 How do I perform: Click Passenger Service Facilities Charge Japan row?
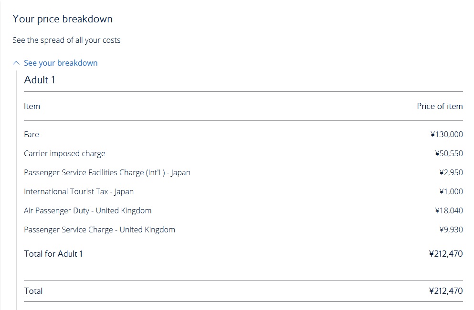point(243,172)
